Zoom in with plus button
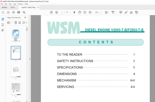The image size is (155, 102). tap(90, 12)
